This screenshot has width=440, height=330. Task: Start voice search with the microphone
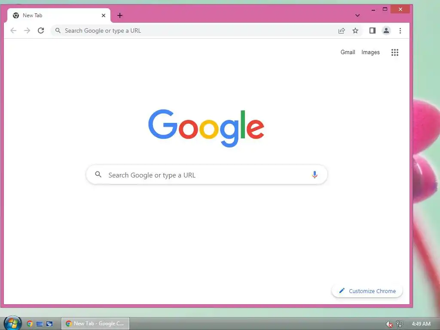pyautogui.click(x=315, y=175)
